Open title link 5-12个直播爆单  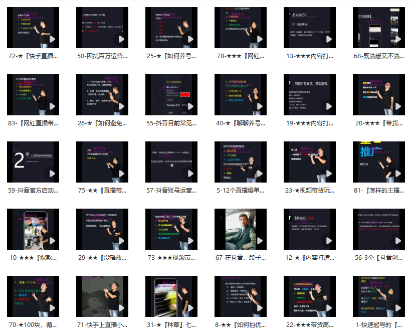241,191
